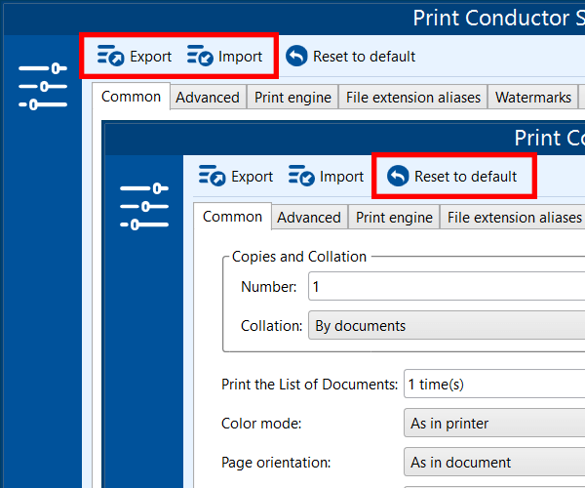Click the Import icon in the outer window
585x488 pixels.
tap(200, 56)
